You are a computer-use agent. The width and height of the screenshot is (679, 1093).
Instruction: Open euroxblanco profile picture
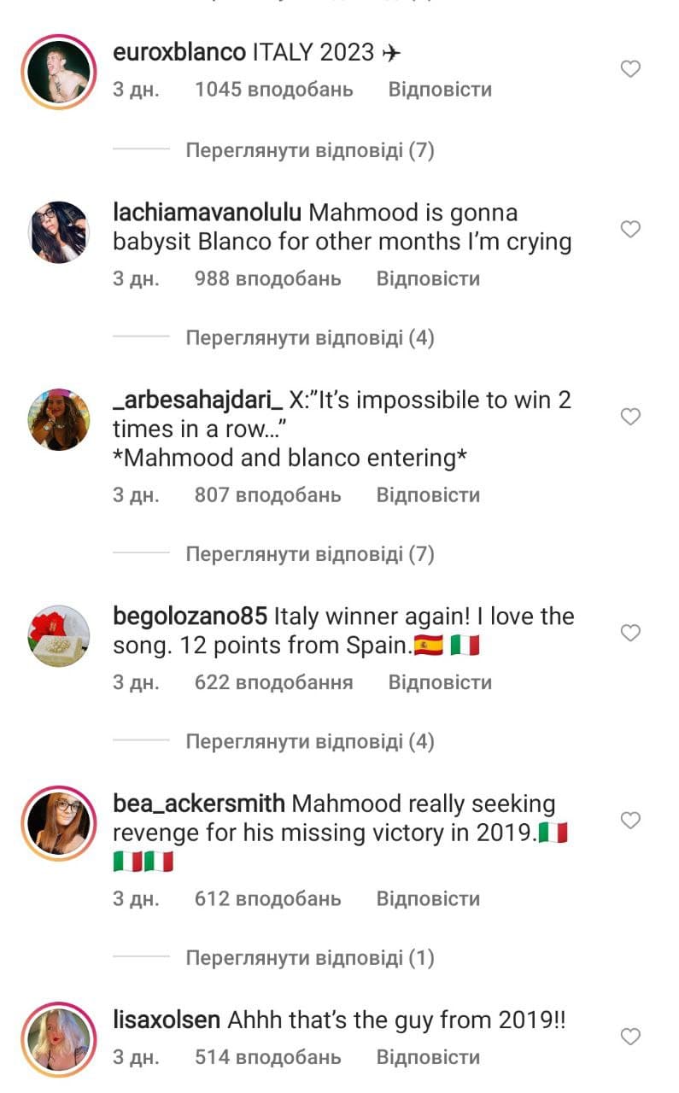click(x=59, y=73)
